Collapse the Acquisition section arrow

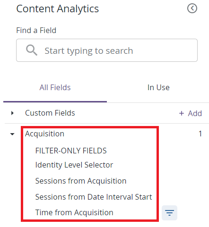(12, 134)
